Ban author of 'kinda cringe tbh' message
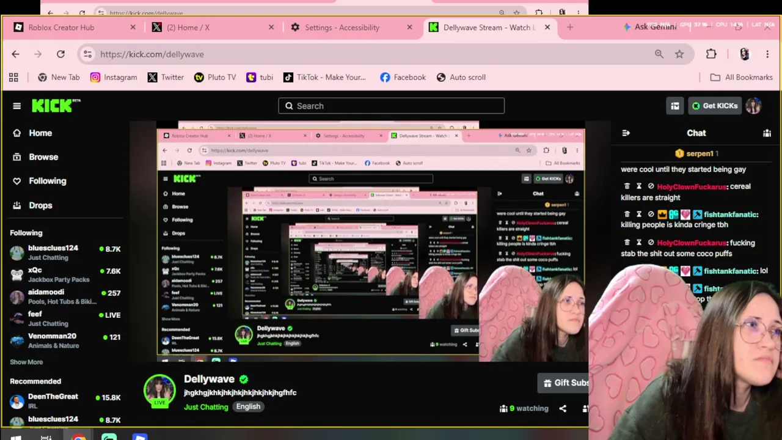782x440 pixels. 651,215
